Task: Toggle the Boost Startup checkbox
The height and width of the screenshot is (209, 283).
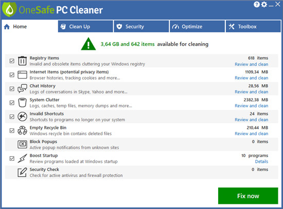Action: point(12,158)
